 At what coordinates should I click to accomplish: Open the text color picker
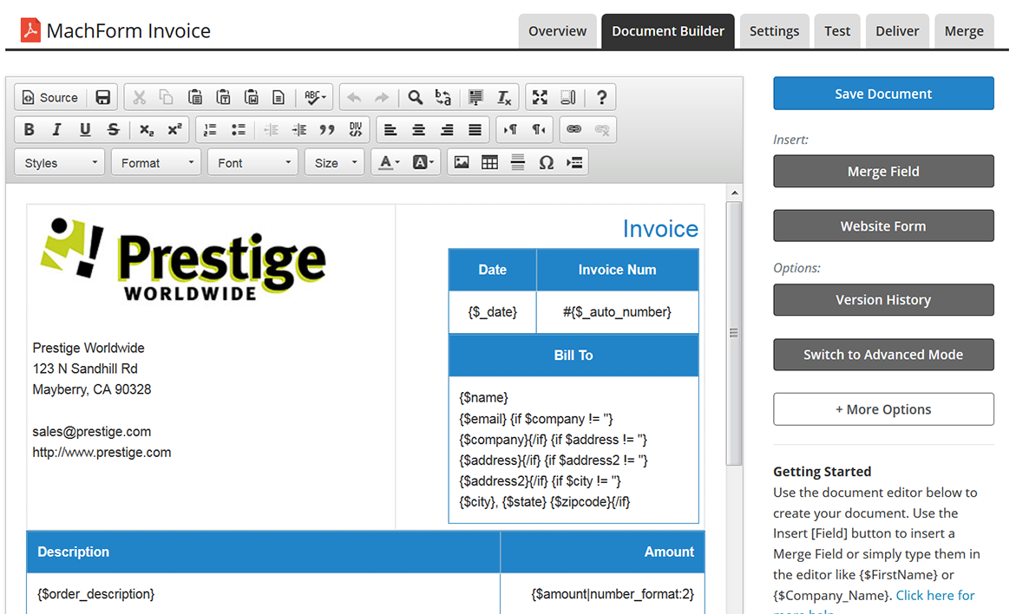(386, 162)
